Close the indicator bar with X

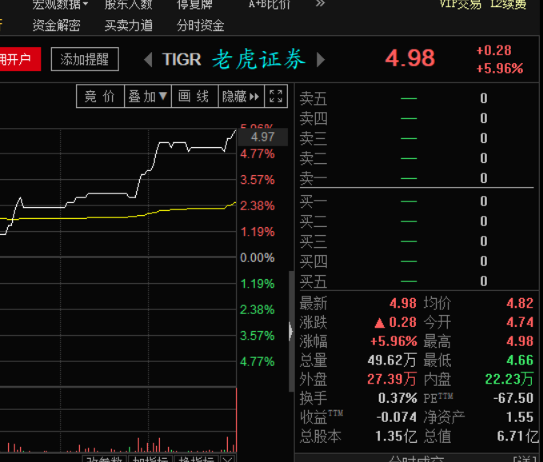coord(227,460)
